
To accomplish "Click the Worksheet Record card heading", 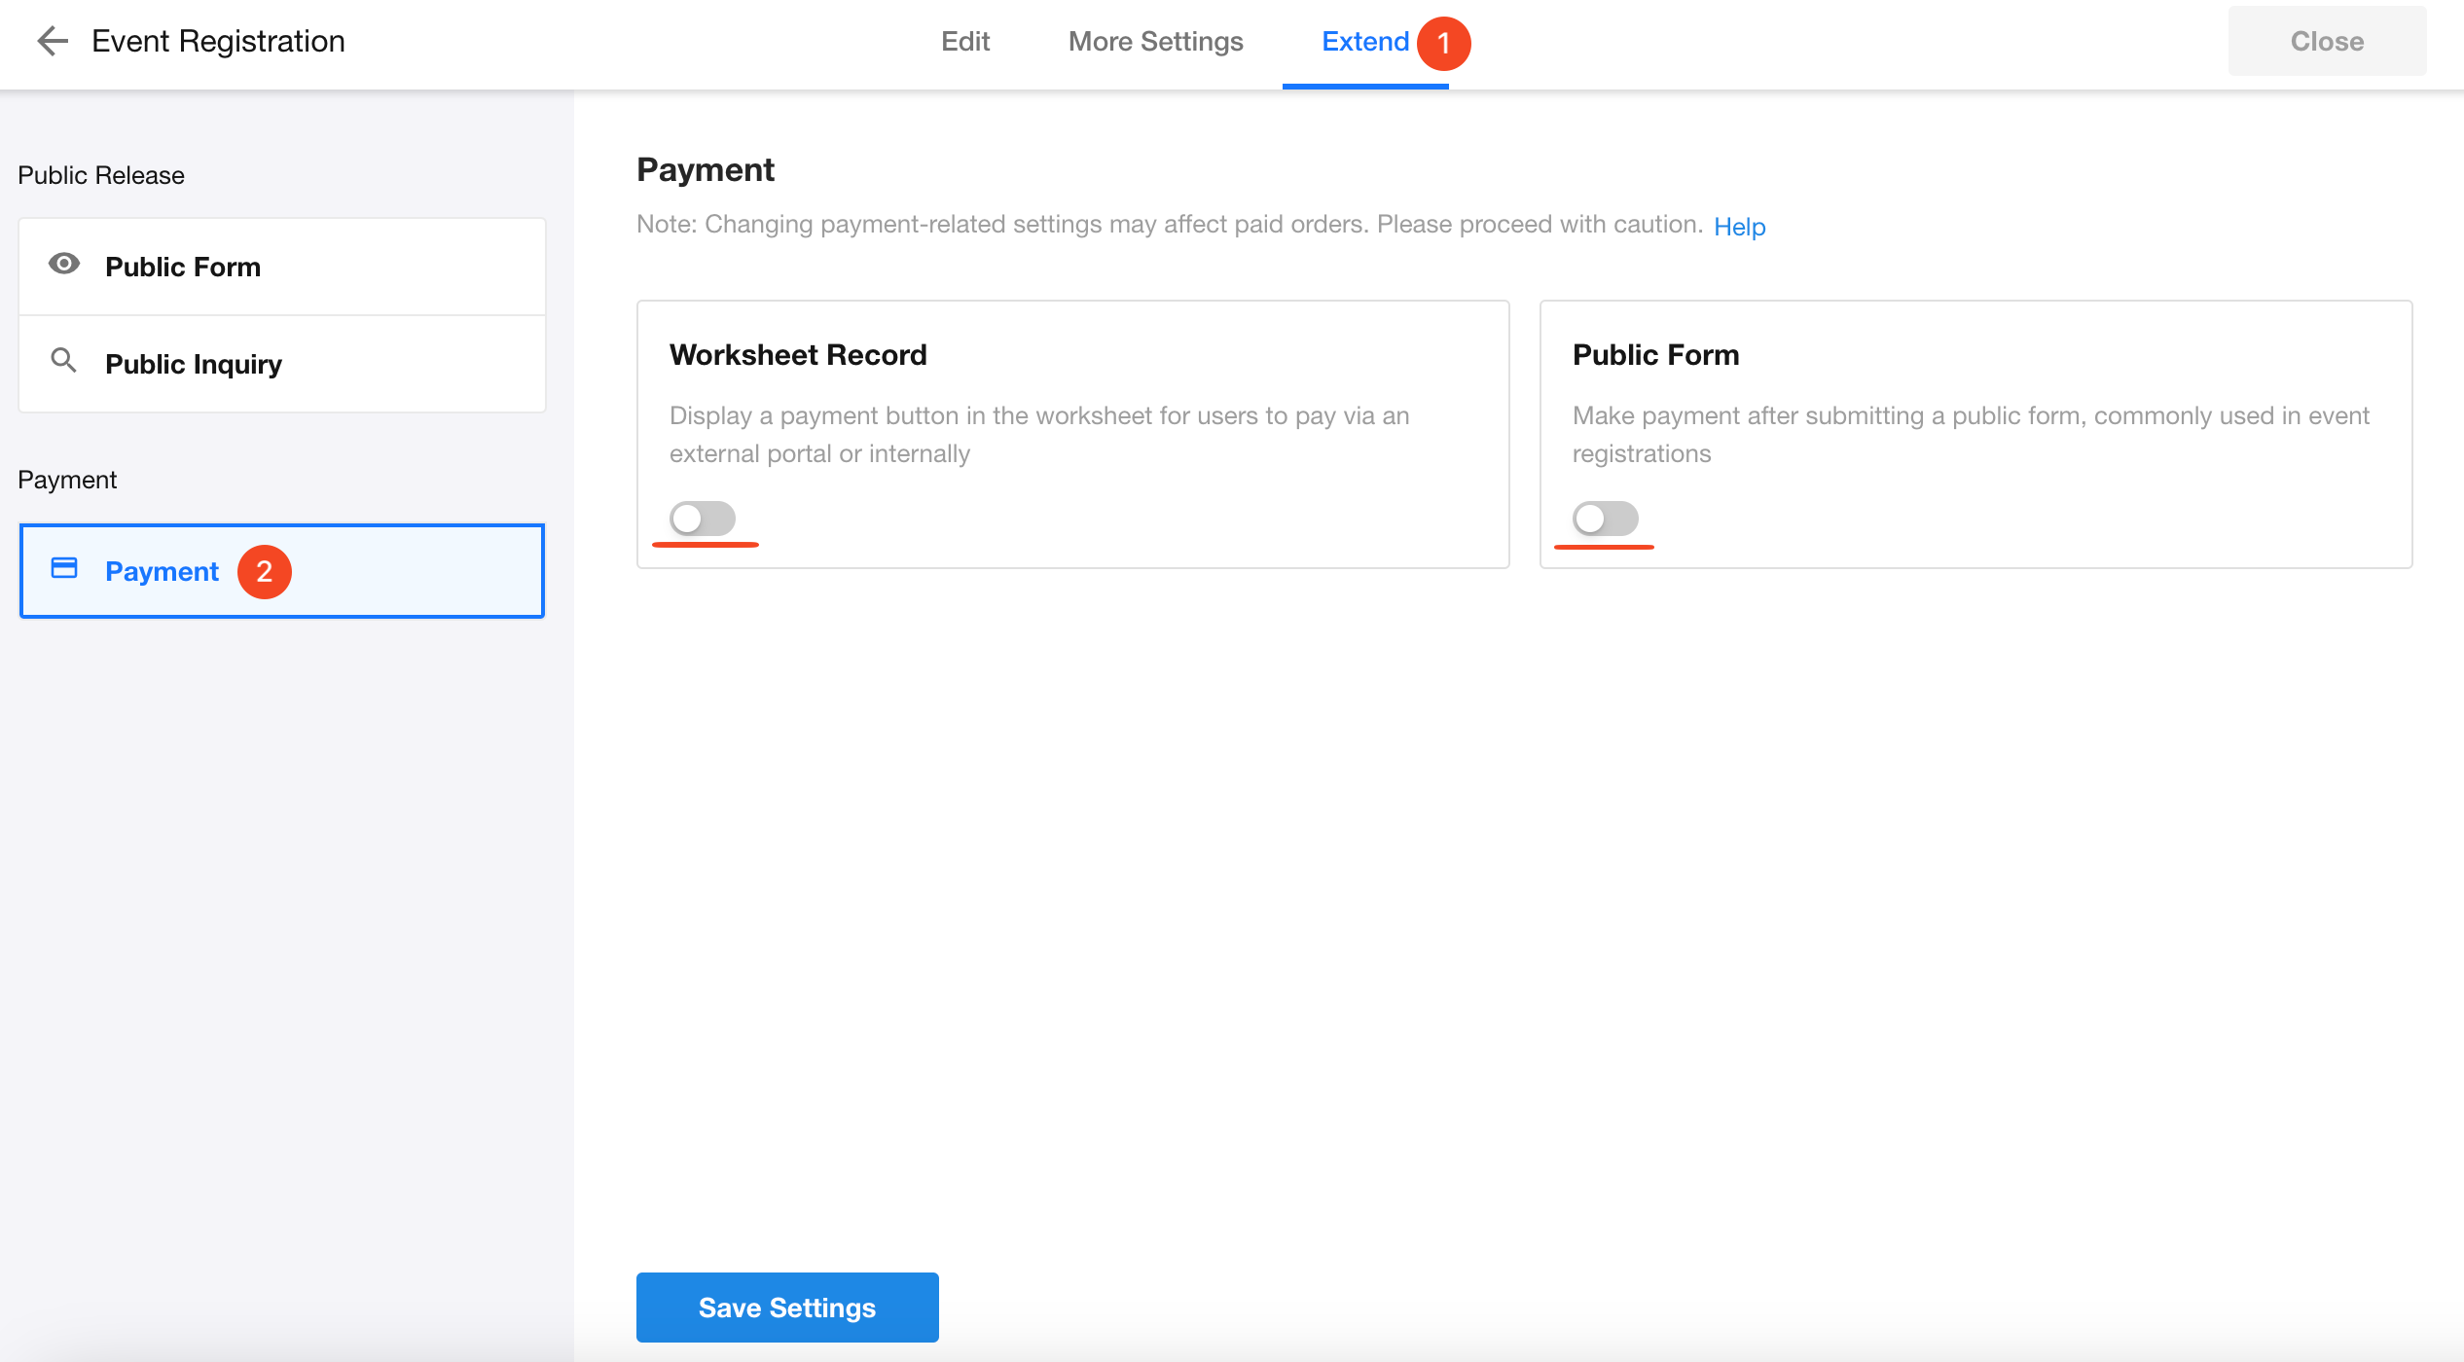I will [x=798, y=355].
